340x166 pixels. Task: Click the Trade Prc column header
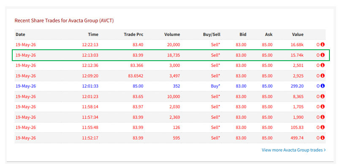(x=133, y=35)
